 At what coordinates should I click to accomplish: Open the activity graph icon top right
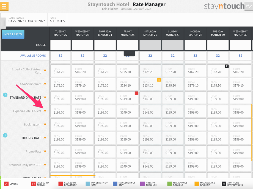(249, 6)
